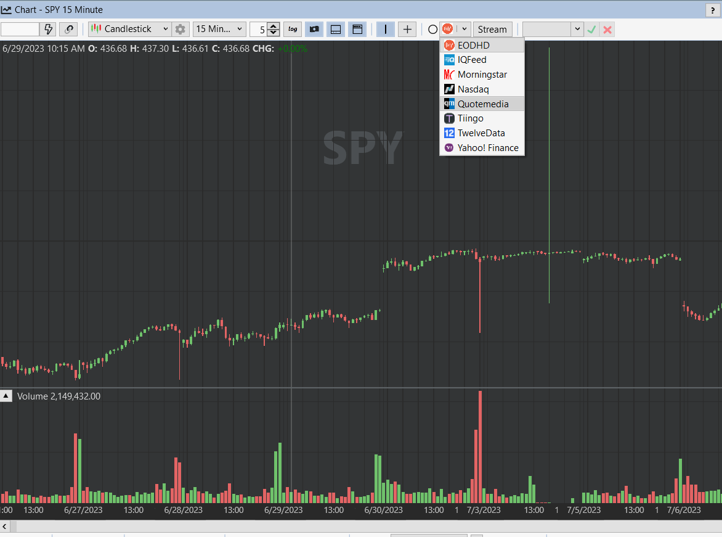Click the Stream button
Image resolution: width=722 pixels, height=537 pixels.
pyautogui.click(x=492, y=30)
